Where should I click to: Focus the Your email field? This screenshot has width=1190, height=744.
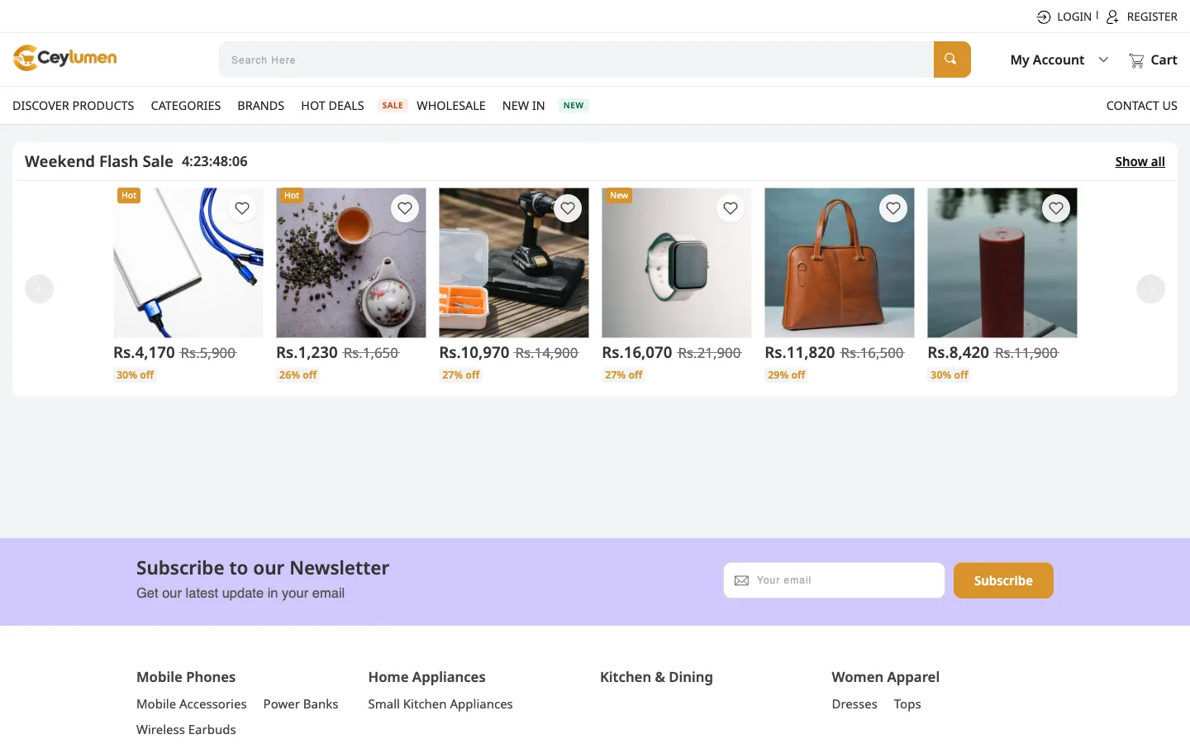pyautogui.click(x=834, y=580)
